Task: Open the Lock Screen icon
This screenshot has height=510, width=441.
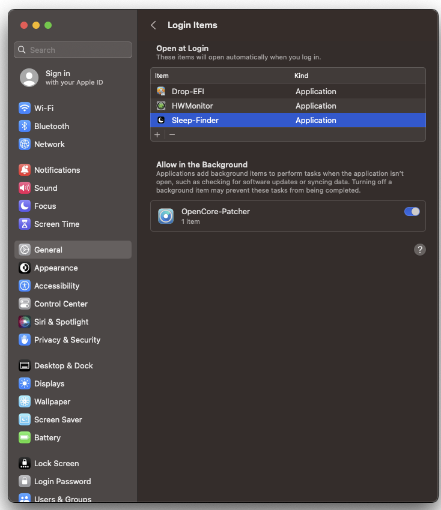Action: 25,463
